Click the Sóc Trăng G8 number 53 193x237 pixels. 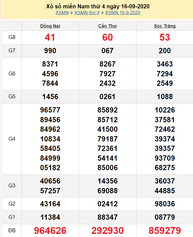[x=165, y=37]
